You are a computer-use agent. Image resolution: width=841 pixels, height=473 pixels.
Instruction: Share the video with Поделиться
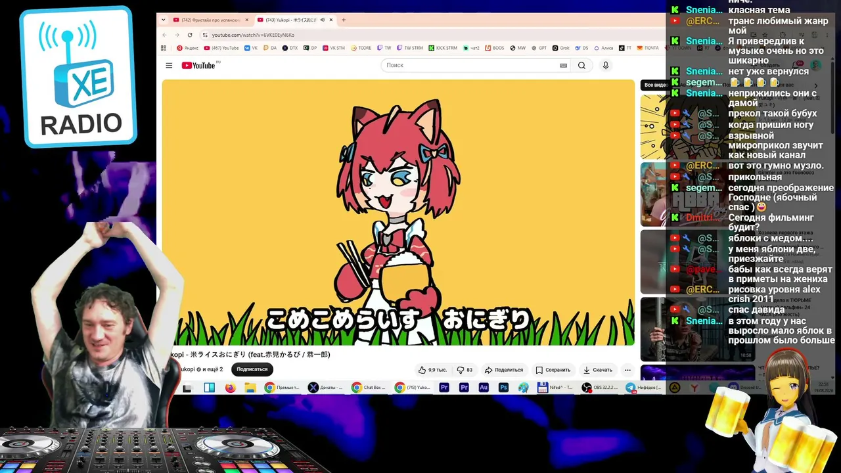pos(504,370)
